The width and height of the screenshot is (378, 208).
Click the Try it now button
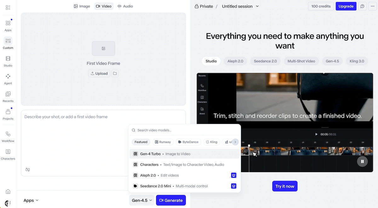pos(285,186)
